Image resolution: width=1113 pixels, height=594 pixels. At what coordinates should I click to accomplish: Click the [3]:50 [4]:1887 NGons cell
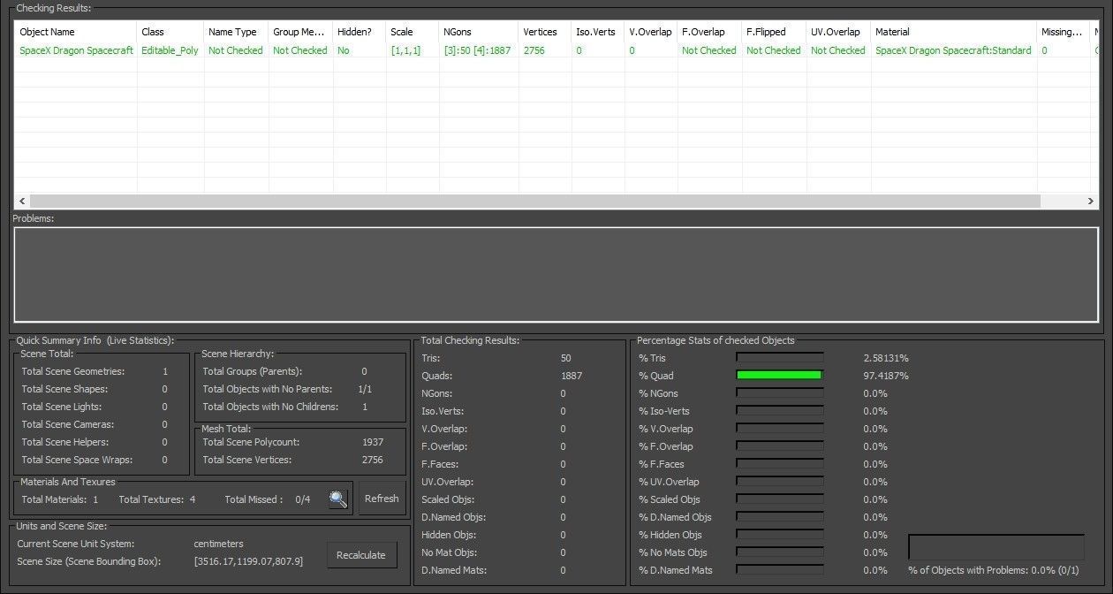[x=477, y=50]
